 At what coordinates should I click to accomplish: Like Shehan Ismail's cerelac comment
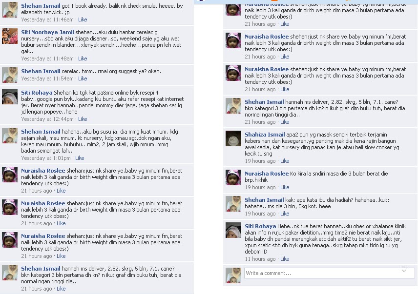pyautogui.click(x=83, y=78)
